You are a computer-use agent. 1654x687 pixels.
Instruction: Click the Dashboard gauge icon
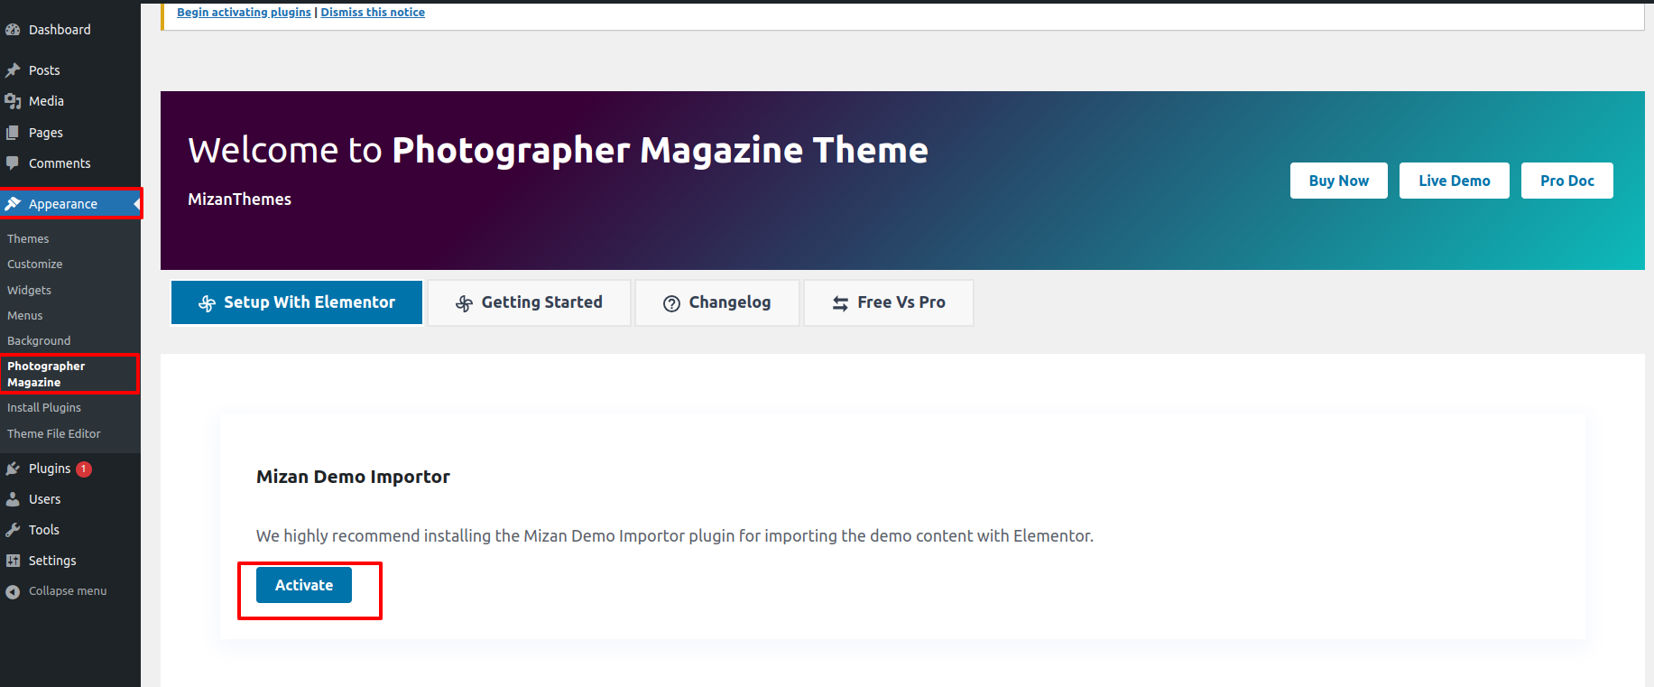click(13, 30)
